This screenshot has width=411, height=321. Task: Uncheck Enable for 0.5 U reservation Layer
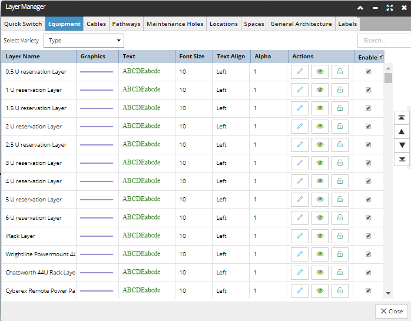tap(368, 72)
